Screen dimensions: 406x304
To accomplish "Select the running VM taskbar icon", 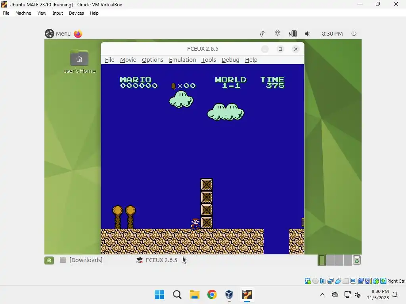I will (x=247, y=294).
